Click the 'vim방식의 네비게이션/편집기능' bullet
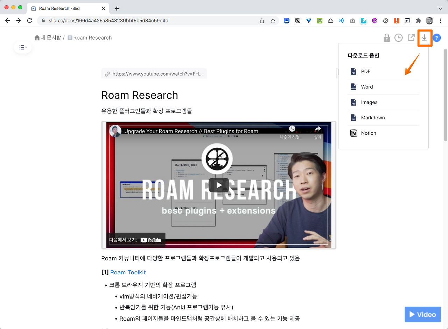 tap(158, 296)
